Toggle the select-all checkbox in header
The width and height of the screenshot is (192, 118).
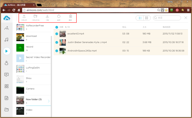tap(57, 27)
